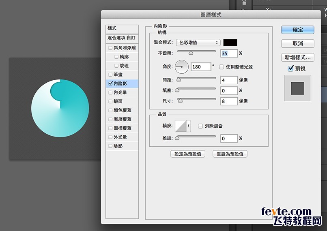Toggle 消除鋸齒 anti-alias checkbox

[200, 126]
